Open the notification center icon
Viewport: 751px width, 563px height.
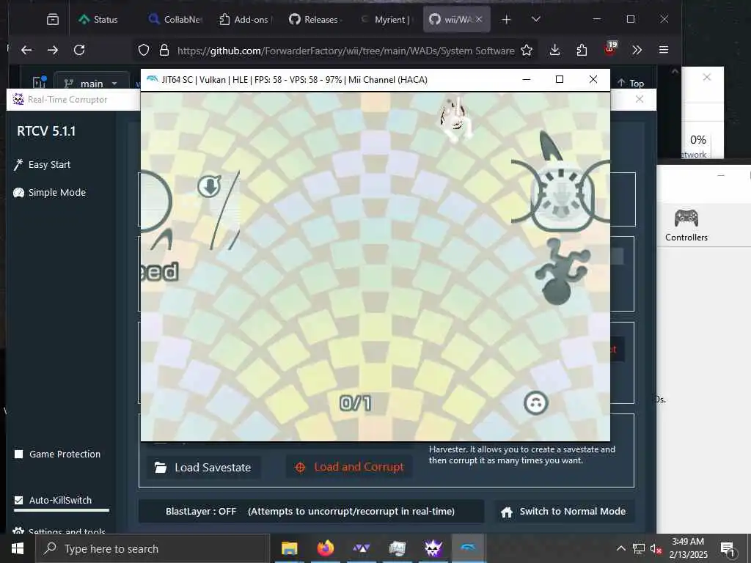(728, 548)
